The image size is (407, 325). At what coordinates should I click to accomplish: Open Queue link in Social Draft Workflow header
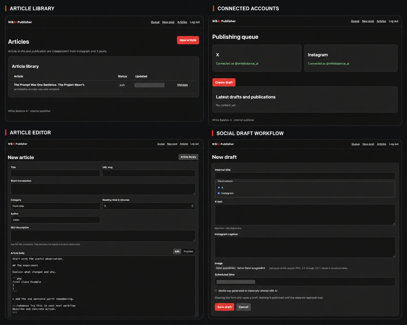(356, 144)
